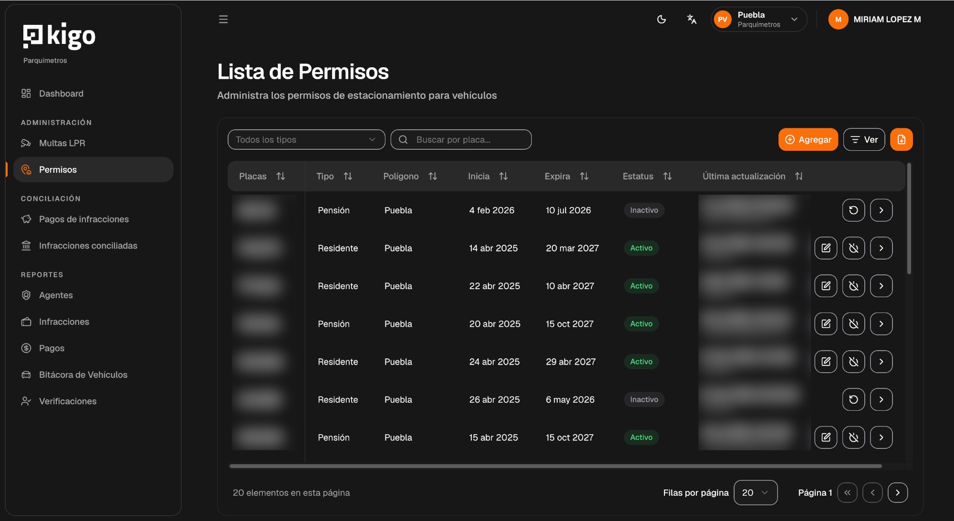Click the kigo logo

[x=59, y=36]
